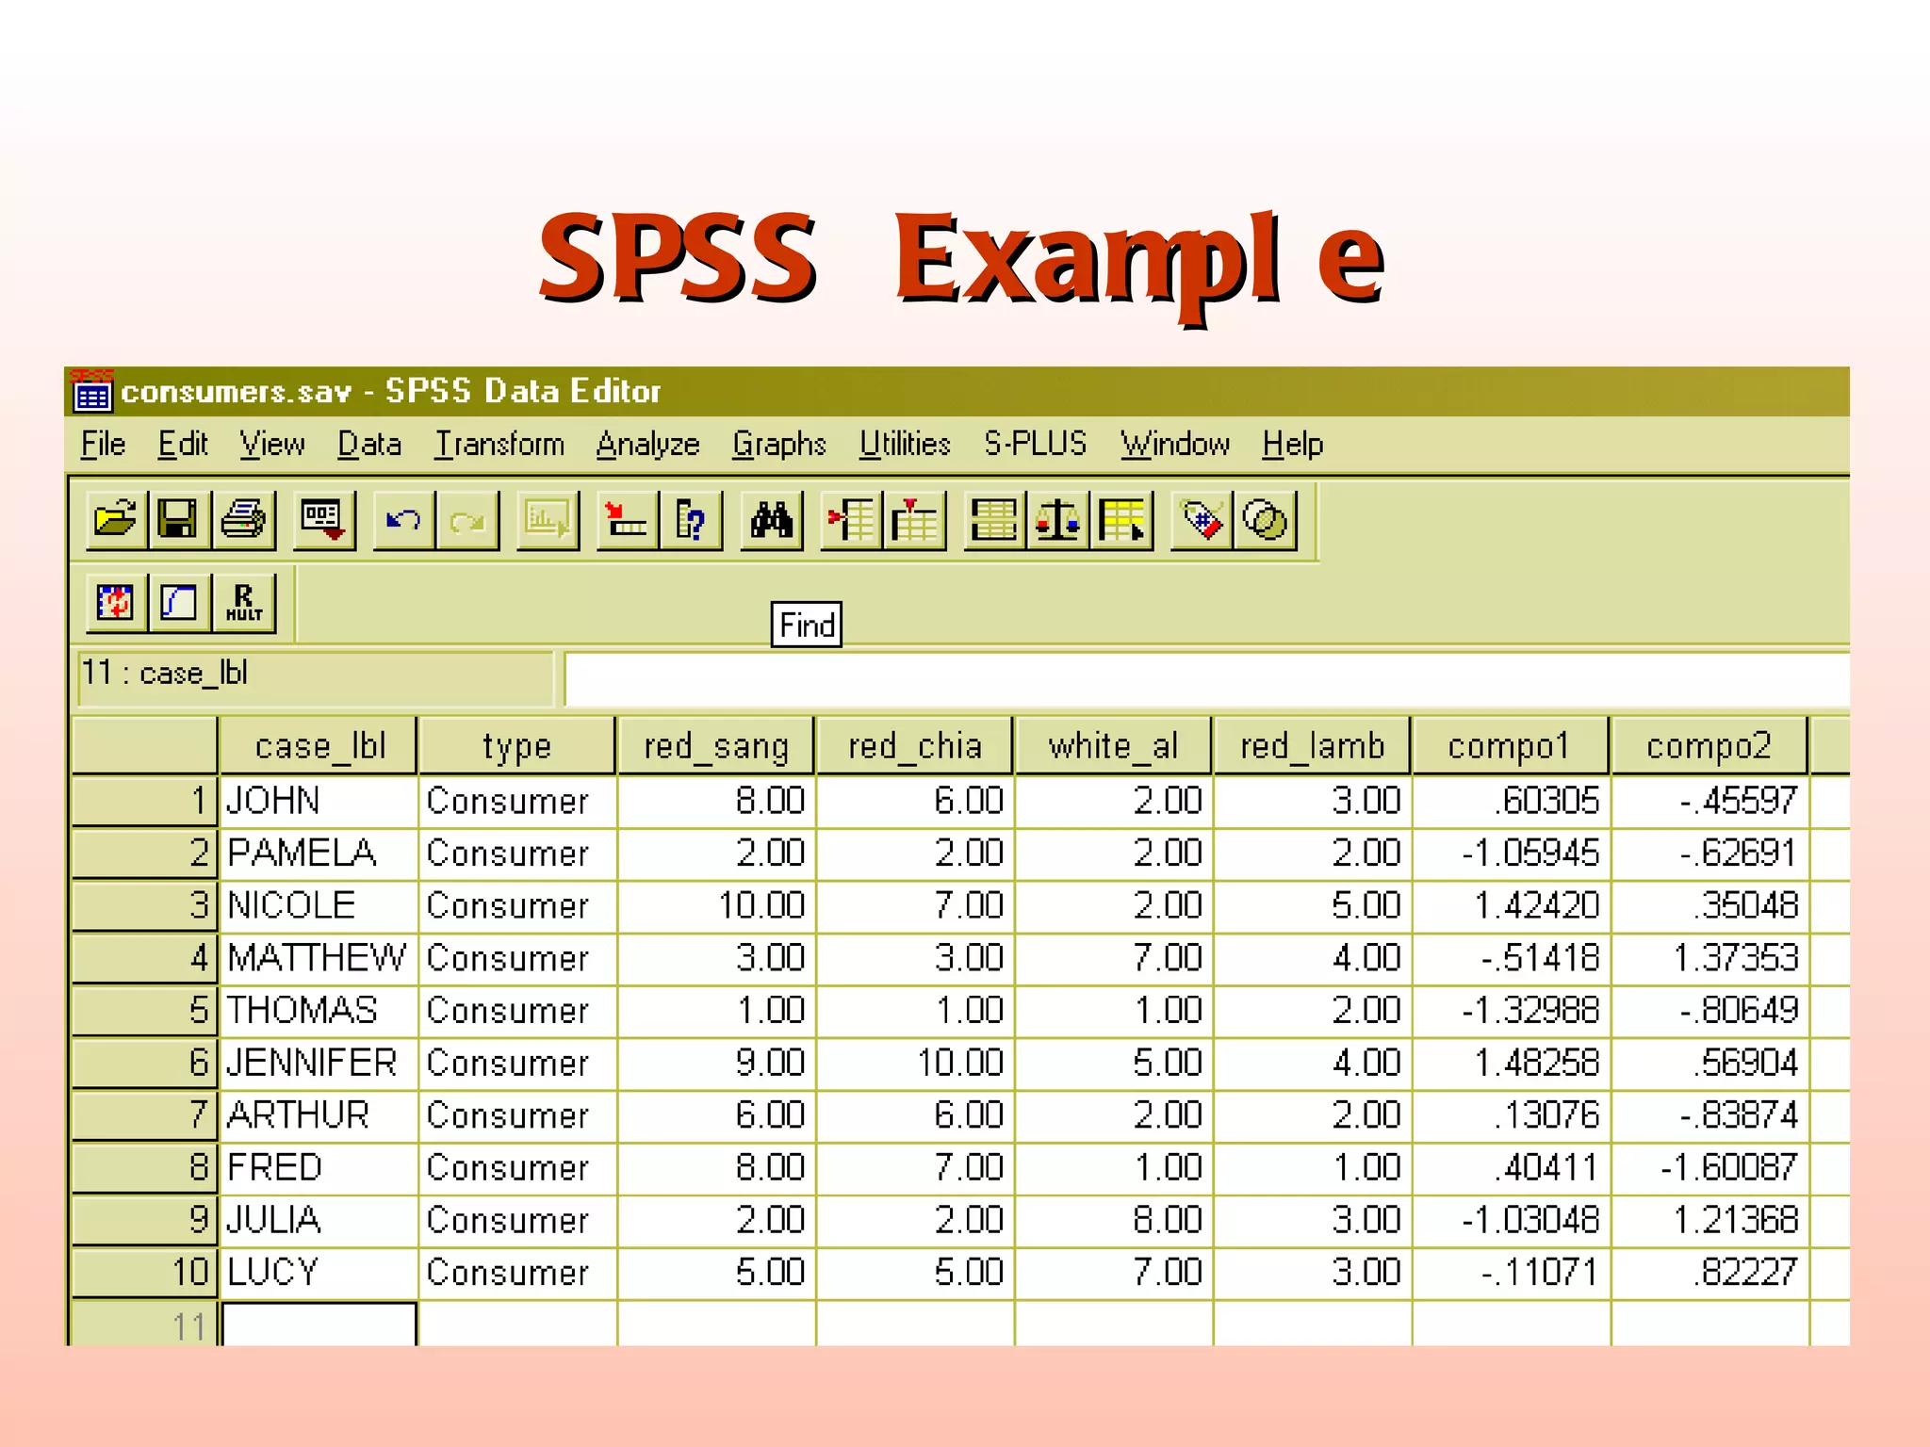Click the first icon in second toolbar row
Image resolution: width=1930 pixels, height=1447 pixels.
116,602
